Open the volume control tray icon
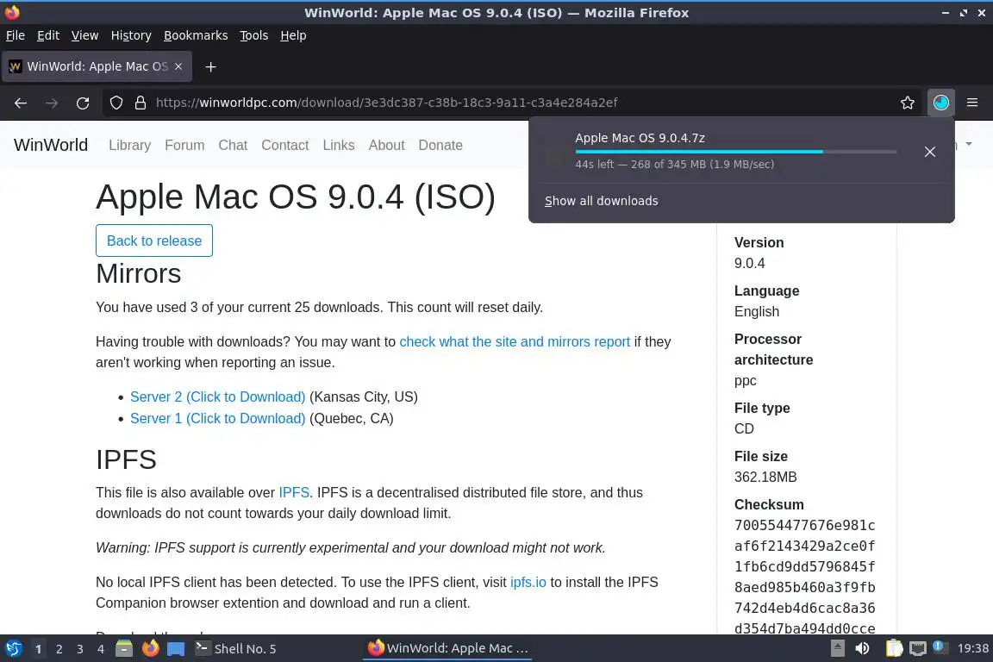The image size is (993, 662). pos(862,648)
